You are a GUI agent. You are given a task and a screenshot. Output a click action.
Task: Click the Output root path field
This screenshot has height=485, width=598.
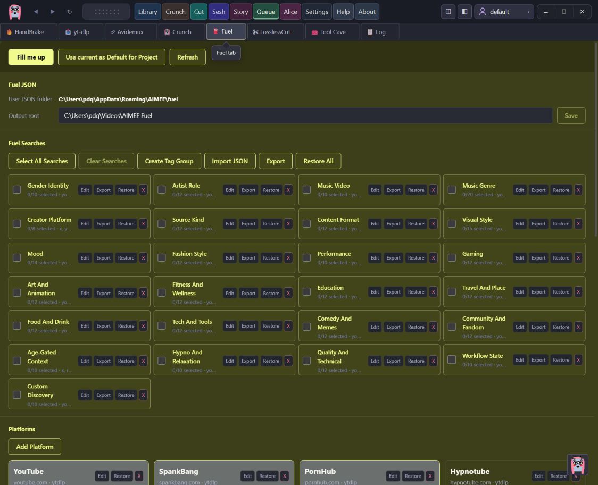click(x=305, y=115)
